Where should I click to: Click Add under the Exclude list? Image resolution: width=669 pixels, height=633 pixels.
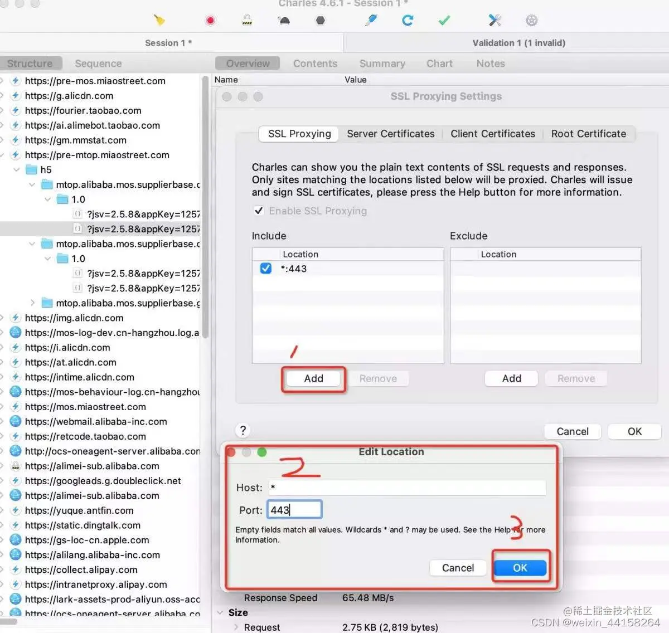coord(512,379)
